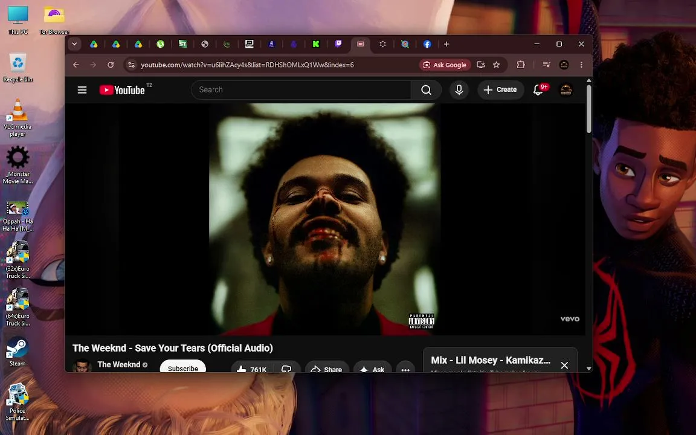Open the Chrome extensions puzzle icon
Image resolution: width=696 pixels, height=435 pixels.
[521, 65]
